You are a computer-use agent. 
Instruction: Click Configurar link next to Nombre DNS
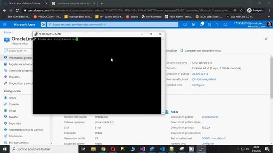(198, 85)
